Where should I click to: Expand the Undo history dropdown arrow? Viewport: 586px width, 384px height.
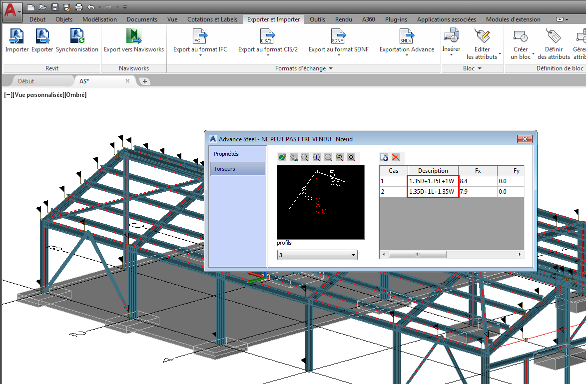(x=100, y=7)
